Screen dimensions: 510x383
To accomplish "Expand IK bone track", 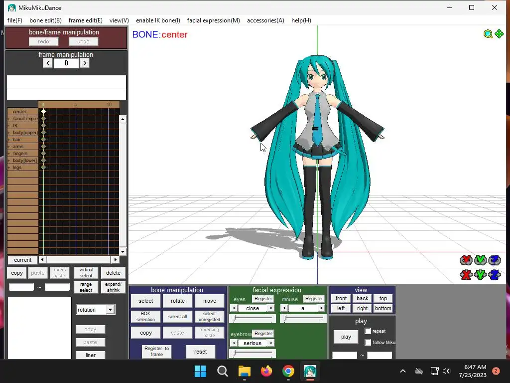I will (9, 126).
